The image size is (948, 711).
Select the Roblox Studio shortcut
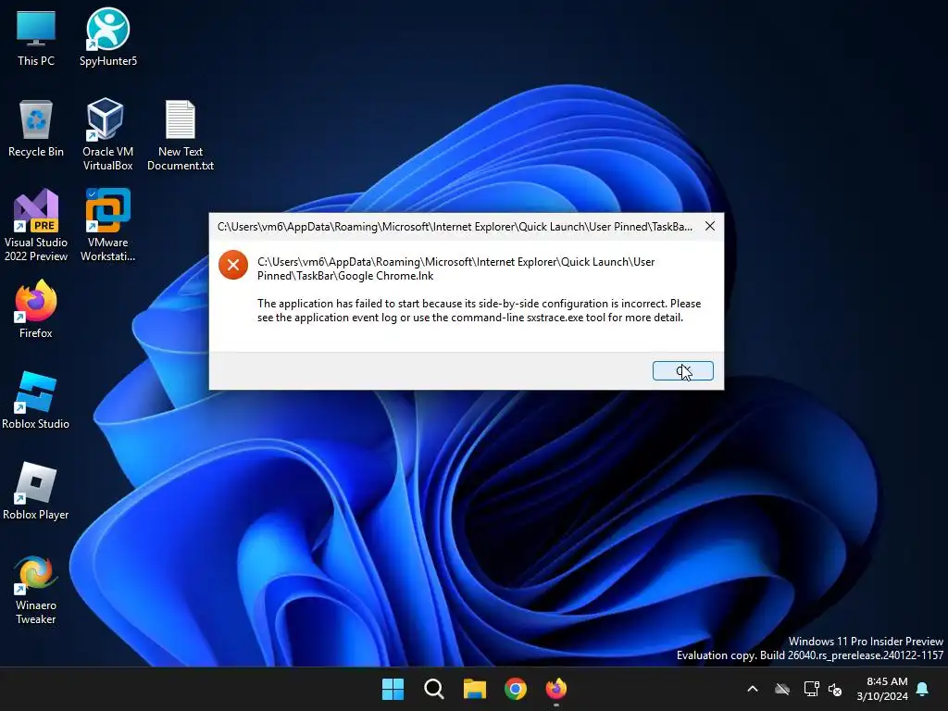click(x=36, y=400)
